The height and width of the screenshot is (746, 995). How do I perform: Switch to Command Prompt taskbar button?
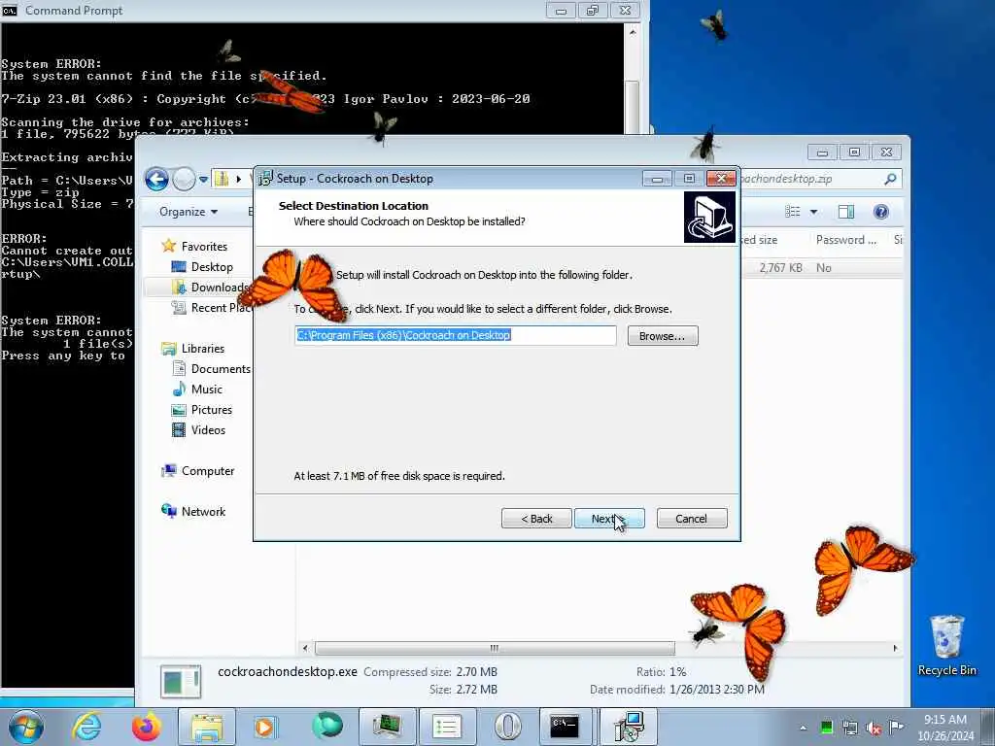pyautogui.click(x=565, y=727)
